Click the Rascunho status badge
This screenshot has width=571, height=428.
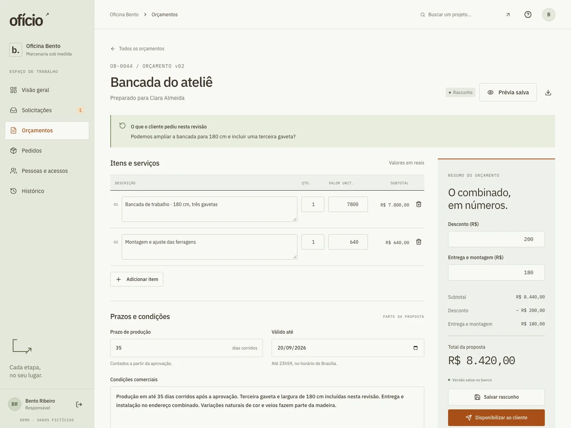(x=460, y=92)
